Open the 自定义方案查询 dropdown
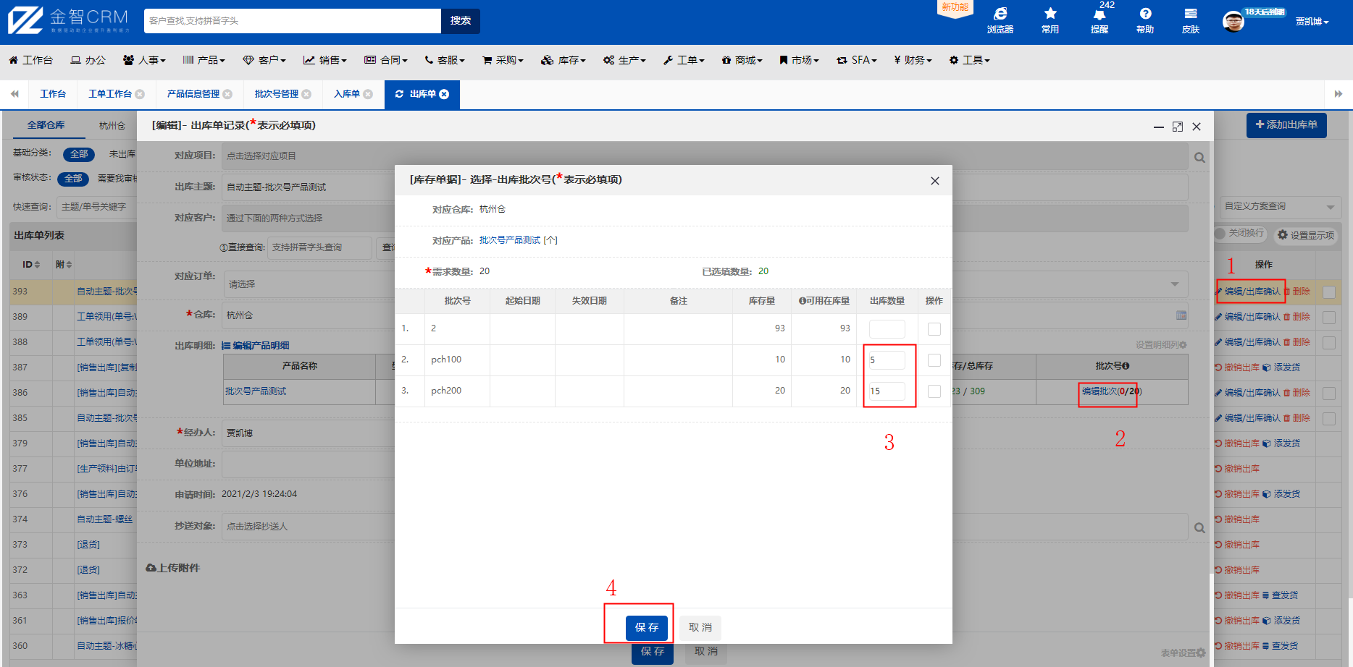Image resolution: width=1353 pixels, height=667 pixels. (x=1279, y=207)
